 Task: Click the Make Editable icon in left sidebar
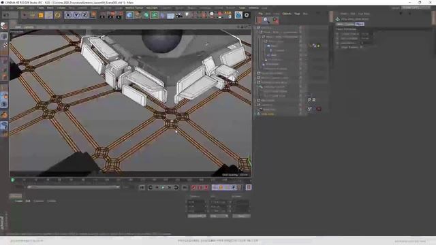coord(4,26)
